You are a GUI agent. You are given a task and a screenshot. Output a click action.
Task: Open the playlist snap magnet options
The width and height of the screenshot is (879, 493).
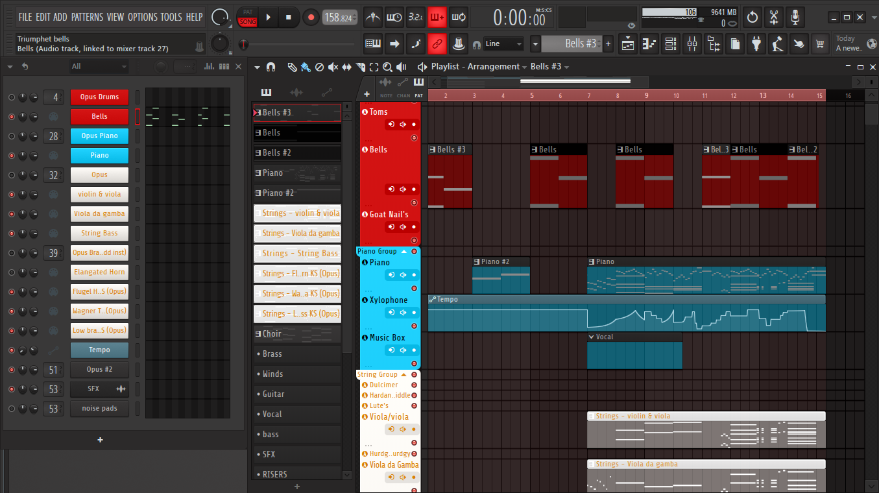coord(271,67)
